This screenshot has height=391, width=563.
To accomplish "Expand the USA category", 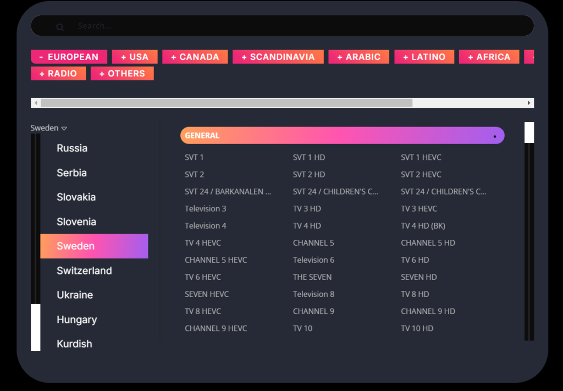I will click(x=135, y=57).
